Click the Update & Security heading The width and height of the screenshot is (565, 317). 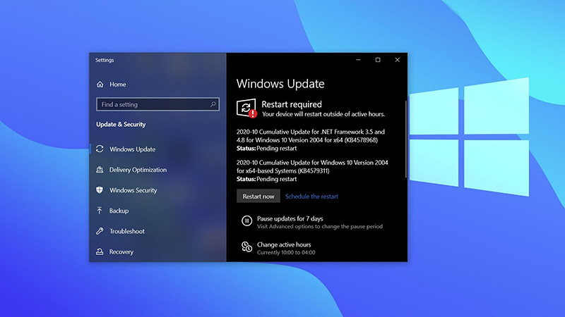(x=121, y=125)
